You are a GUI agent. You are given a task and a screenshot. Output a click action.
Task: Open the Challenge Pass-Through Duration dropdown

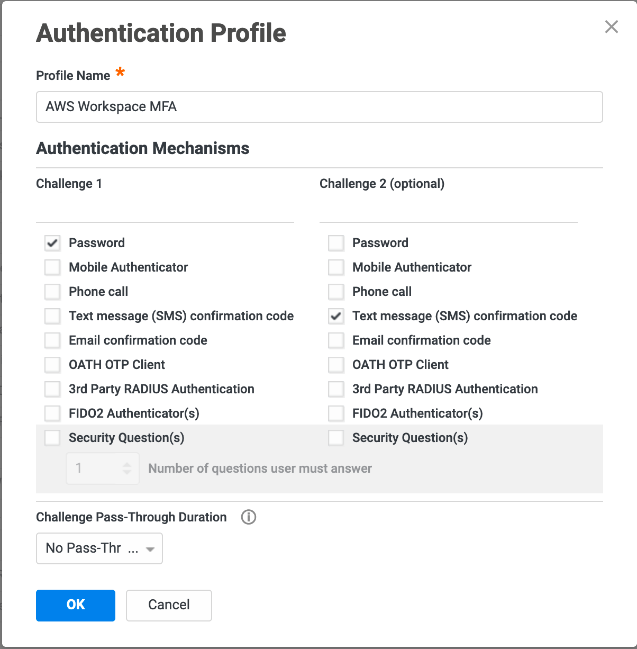pyautogui.click(x=99, y=548)
